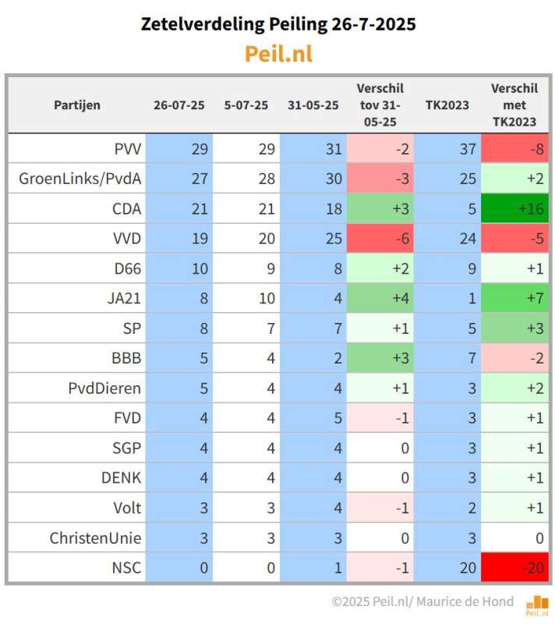Click the VVD -6 difference cell
The image size is (555, 624).
(380, 239)
